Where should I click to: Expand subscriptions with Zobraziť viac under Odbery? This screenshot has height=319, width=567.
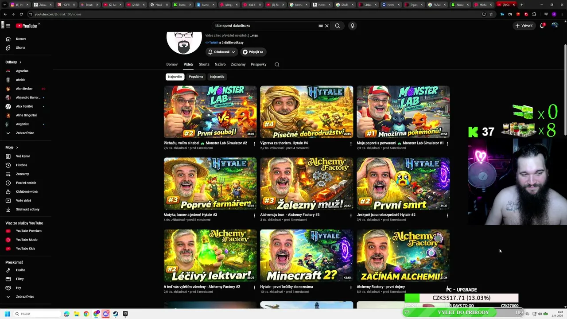point(26,133)
